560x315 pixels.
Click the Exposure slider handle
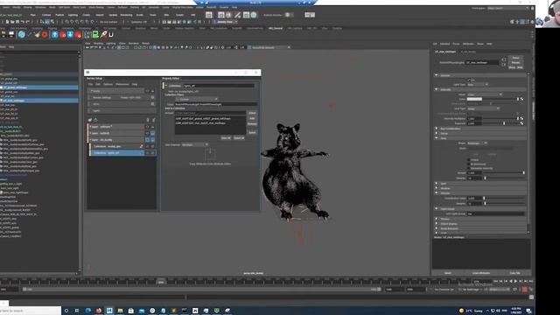tap(504, 123)
